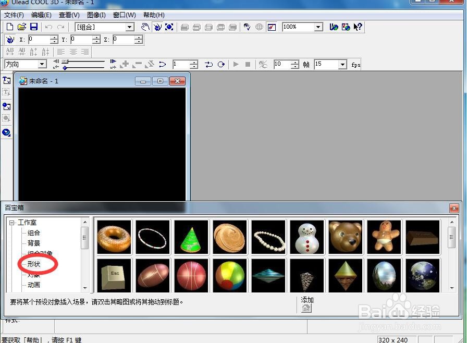Click the align left icon

coord(61,52)
